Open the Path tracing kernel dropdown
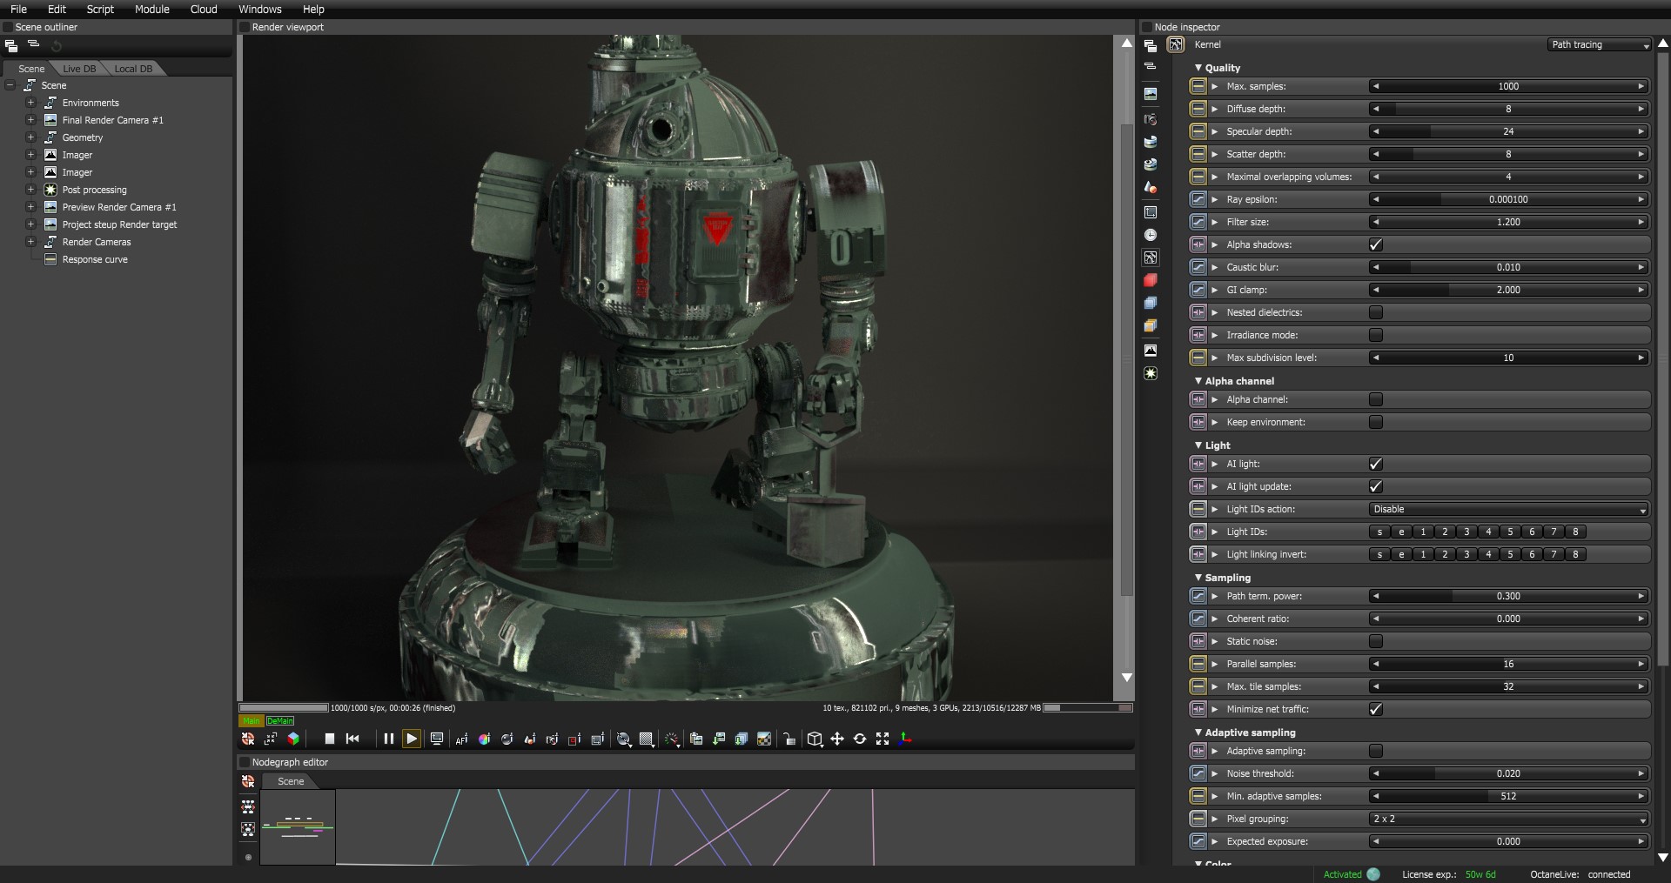 1598,44
